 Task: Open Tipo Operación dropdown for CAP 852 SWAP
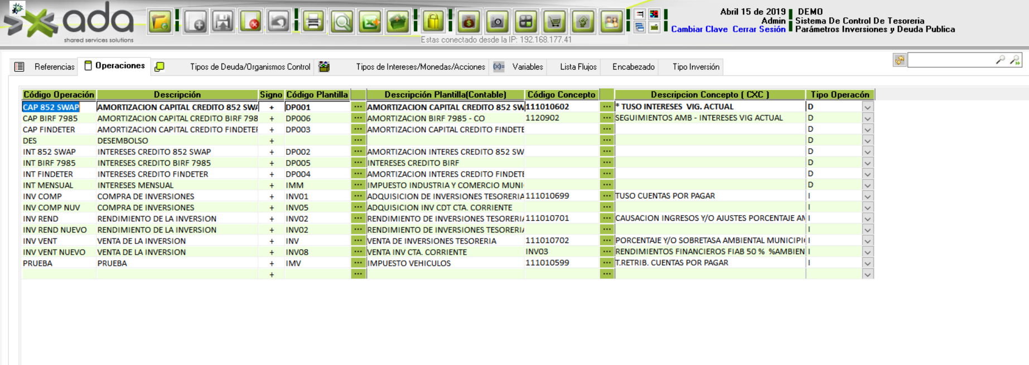[x=867, y=107]
